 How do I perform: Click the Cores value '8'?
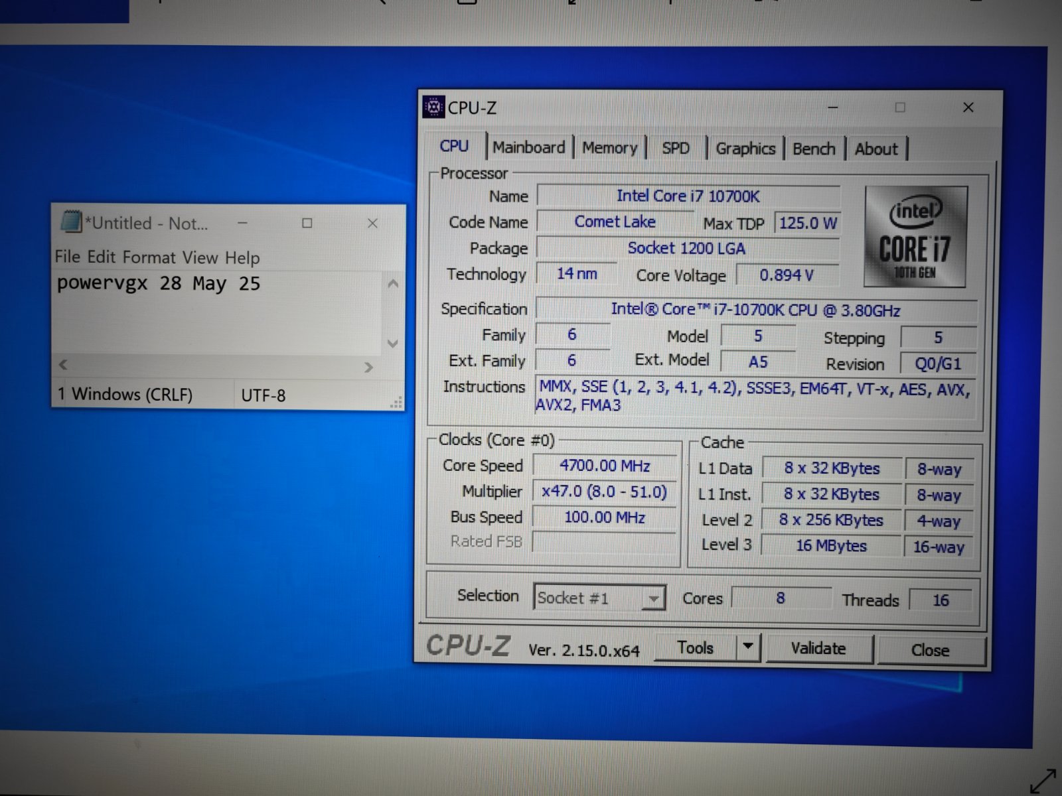pyautogui.click(x=781, y=598)
